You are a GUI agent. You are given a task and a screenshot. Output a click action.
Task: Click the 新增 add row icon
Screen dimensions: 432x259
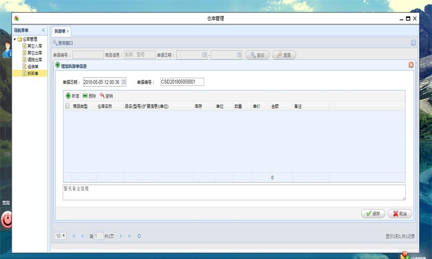68,96
